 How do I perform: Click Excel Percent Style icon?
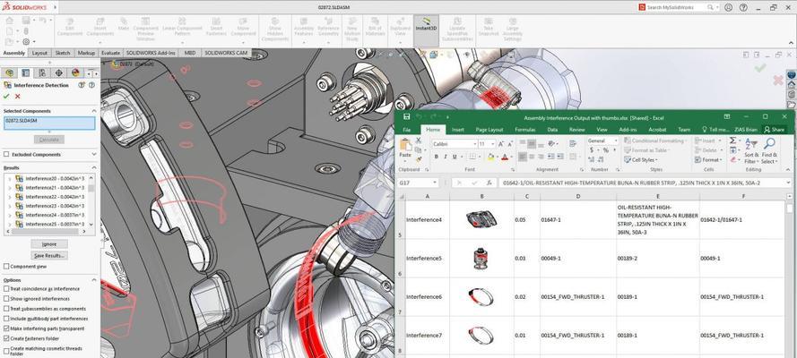click(x=605, y=150)
